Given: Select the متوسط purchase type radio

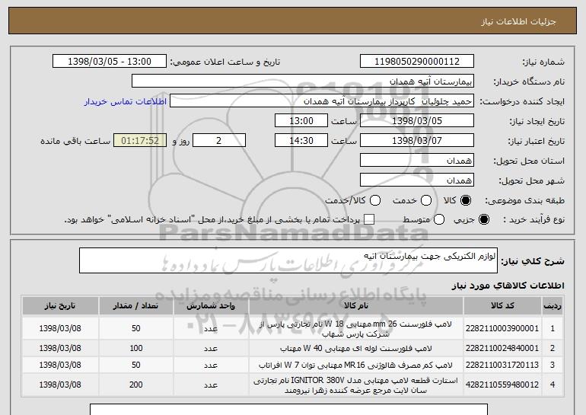Looking at the screenshot, I should [439, 219].
